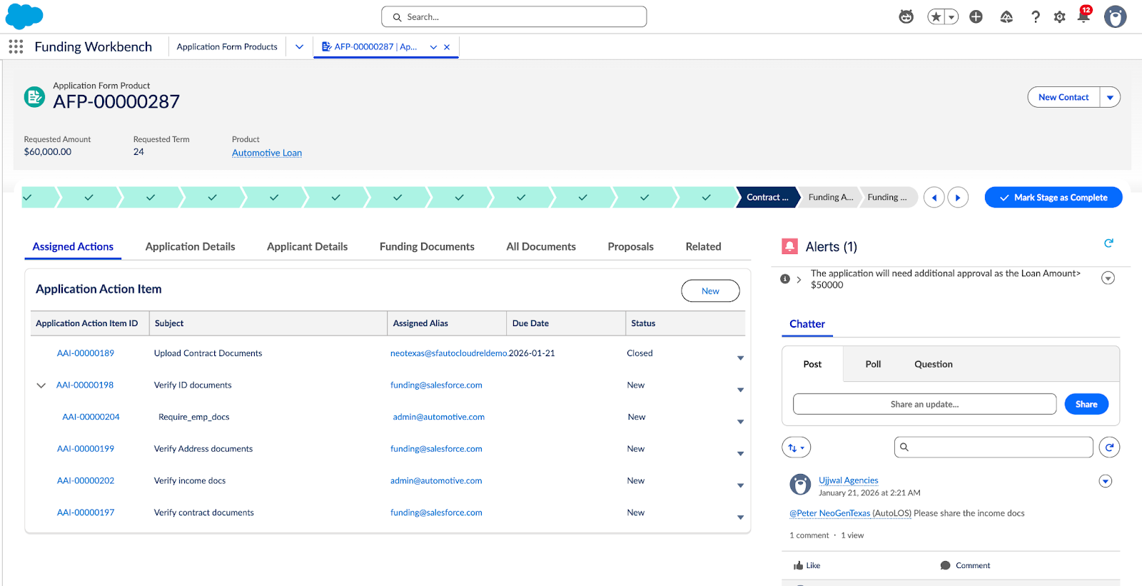The width and height of the screenshot is (1142, 586).
Task: Click the New Contact button
Action: pos(1063,97)
